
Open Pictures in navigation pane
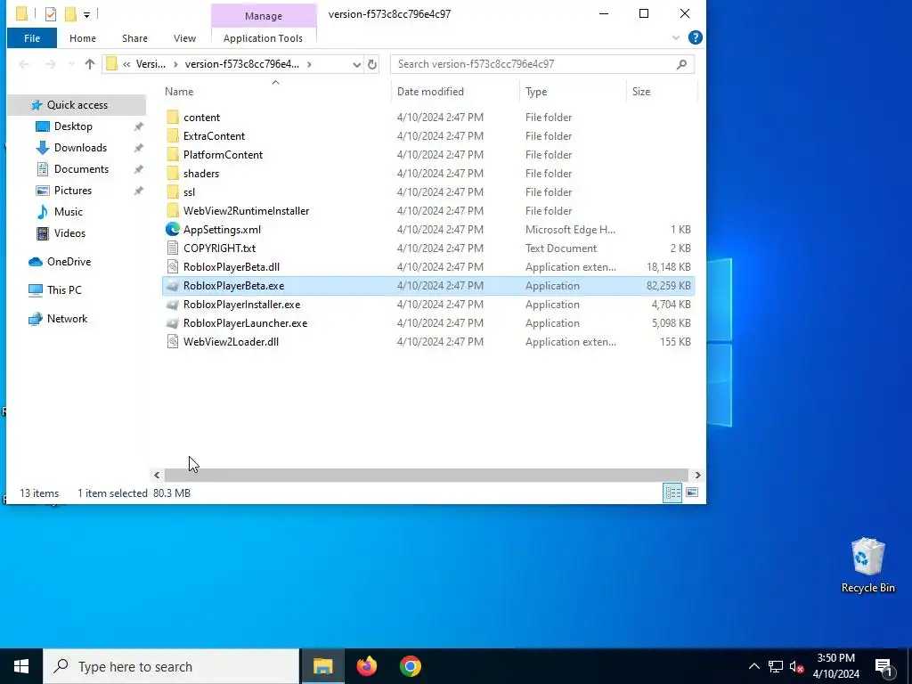click(x=73, y=191)
